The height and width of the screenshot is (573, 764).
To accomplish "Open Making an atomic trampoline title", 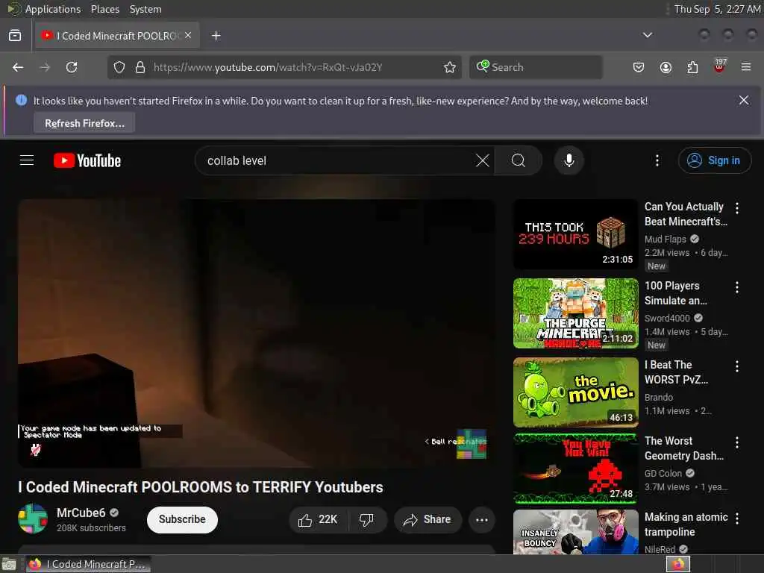I will pos(686,525).
